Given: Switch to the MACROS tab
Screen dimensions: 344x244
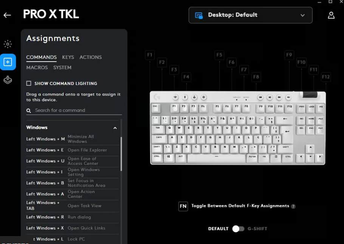Looking at the screenshot, I should 37,68.
